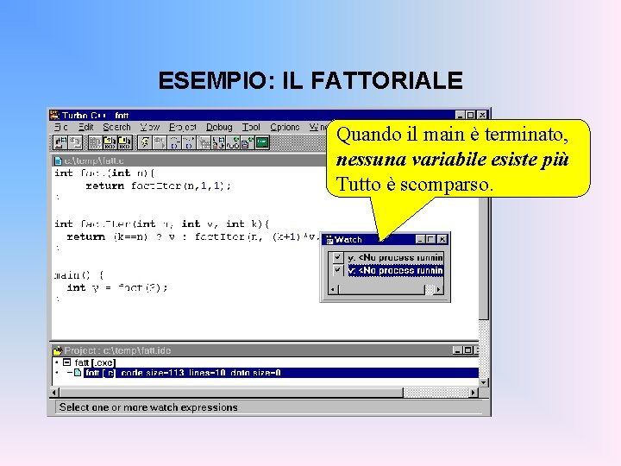Open the View menu

(150, 127)
